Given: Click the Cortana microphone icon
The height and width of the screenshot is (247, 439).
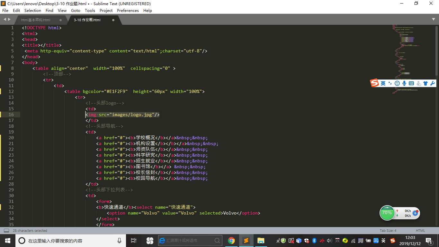Looking at the screenshot, I should [120, 241].
